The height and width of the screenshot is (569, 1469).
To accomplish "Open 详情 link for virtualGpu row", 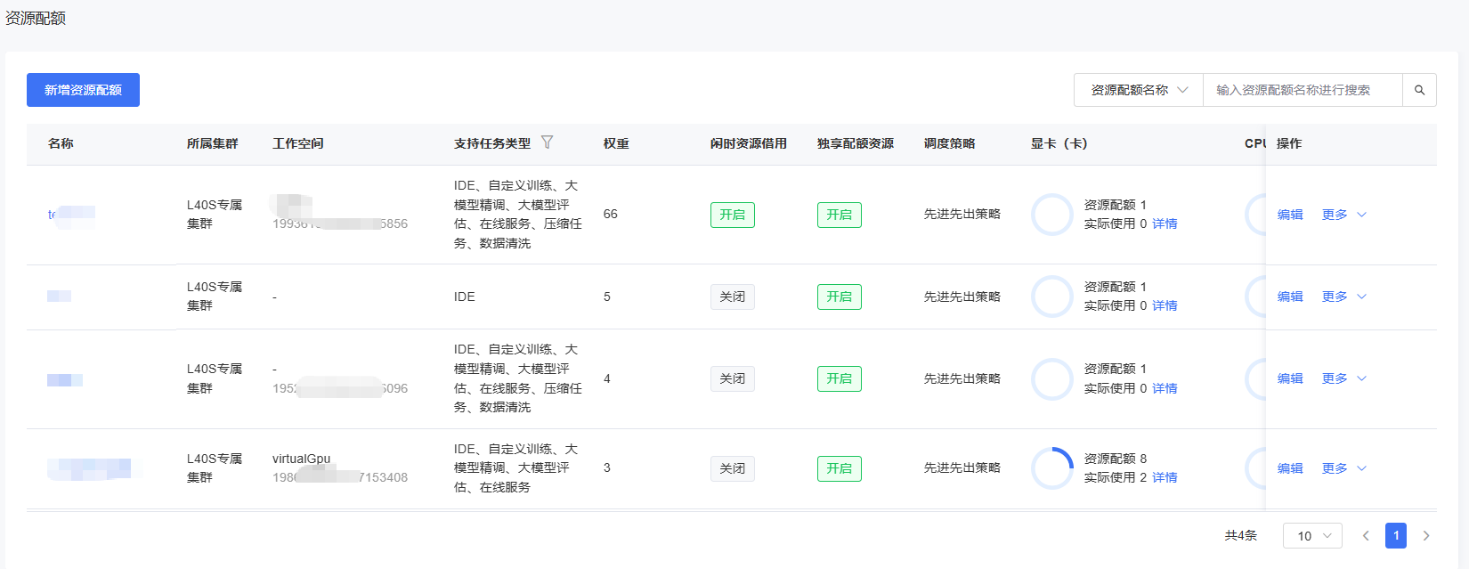I will tap(1165, 478).
